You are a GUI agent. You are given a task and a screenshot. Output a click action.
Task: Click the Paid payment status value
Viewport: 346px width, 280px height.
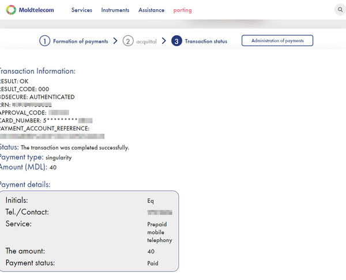point(153,263)
